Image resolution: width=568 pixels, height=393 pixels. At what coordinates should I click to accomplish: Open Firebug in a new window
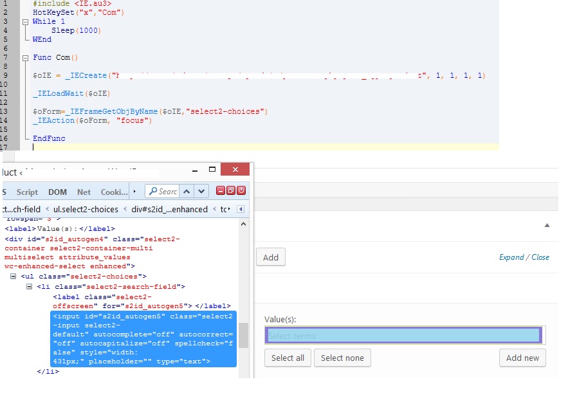pos(231,190)
